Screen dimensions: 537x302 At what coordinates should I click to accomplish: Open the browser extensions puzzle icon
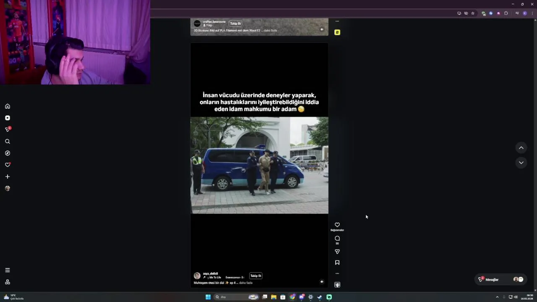tap(506, 13)
